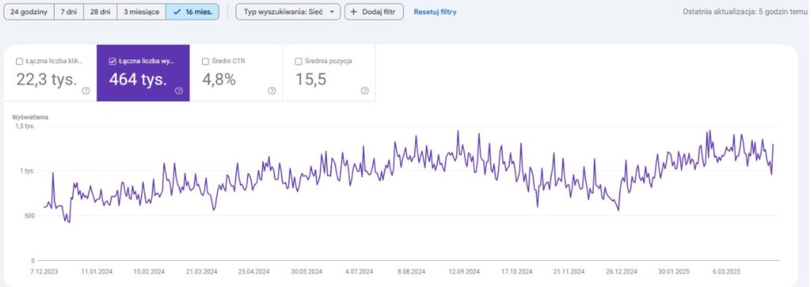Click the 464 tys. impressions value
The height and width of the screenshot is (287, 811).
click(138, 80)
